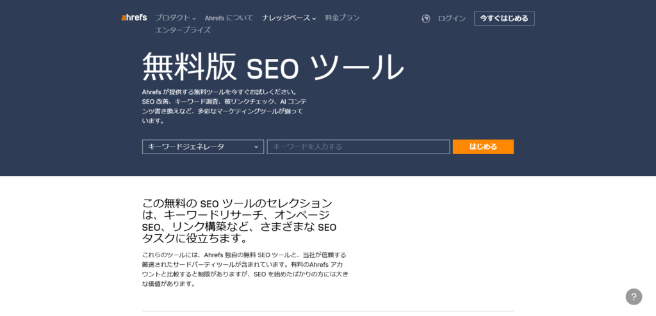Expand the プロダクト menu
The image size is (656, 316).
point(176,18)
